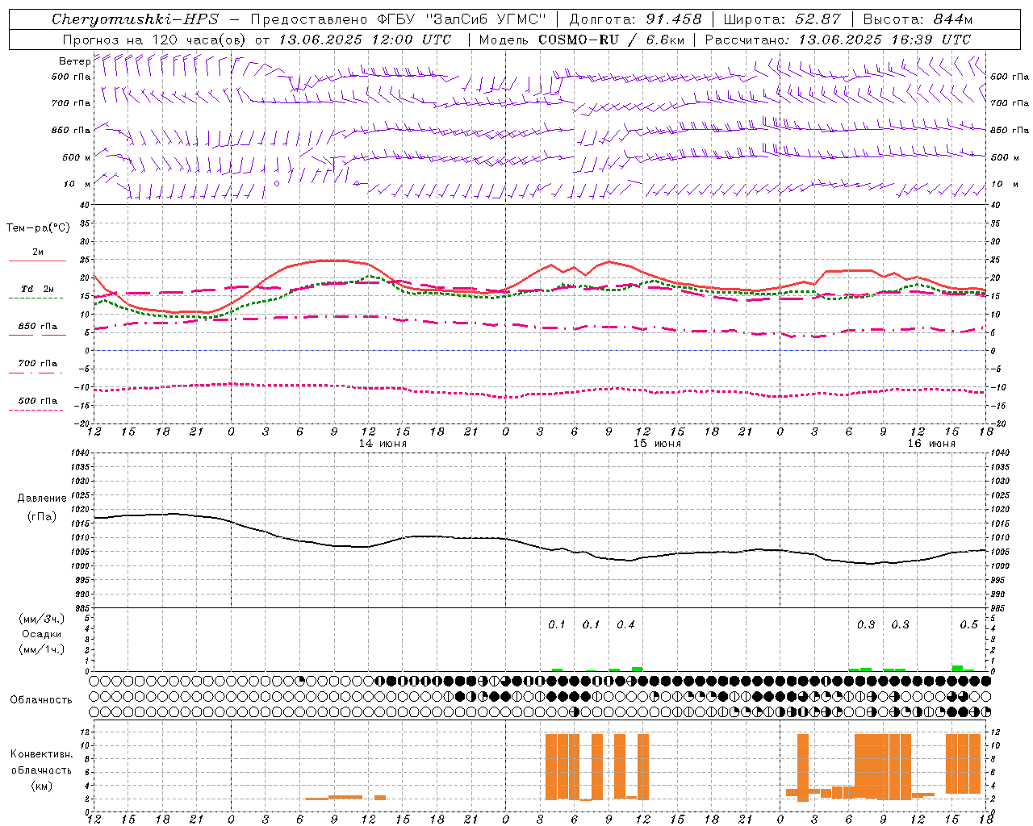The height and width of the screenshot is (826, 1033).
Task: Click the 16 июня date label
Action: point(931,444)
